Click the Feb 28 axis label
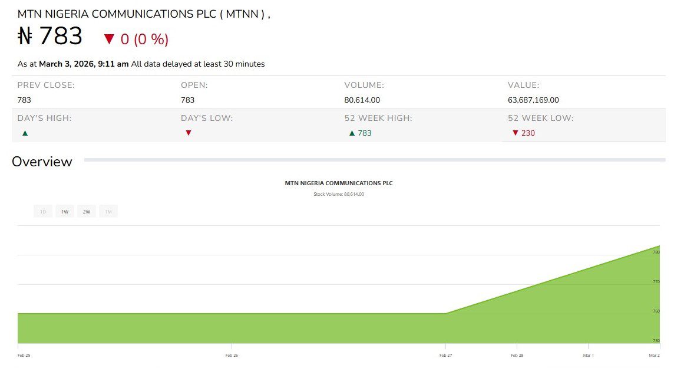 pos(517,355)
